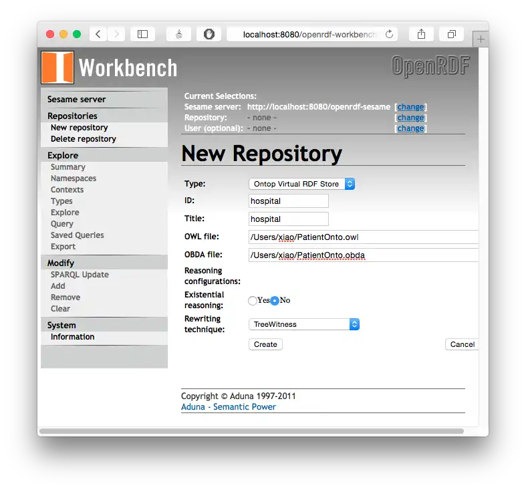
Task: Go forward with Safari's forward arrow
Action: click(116, 34)
